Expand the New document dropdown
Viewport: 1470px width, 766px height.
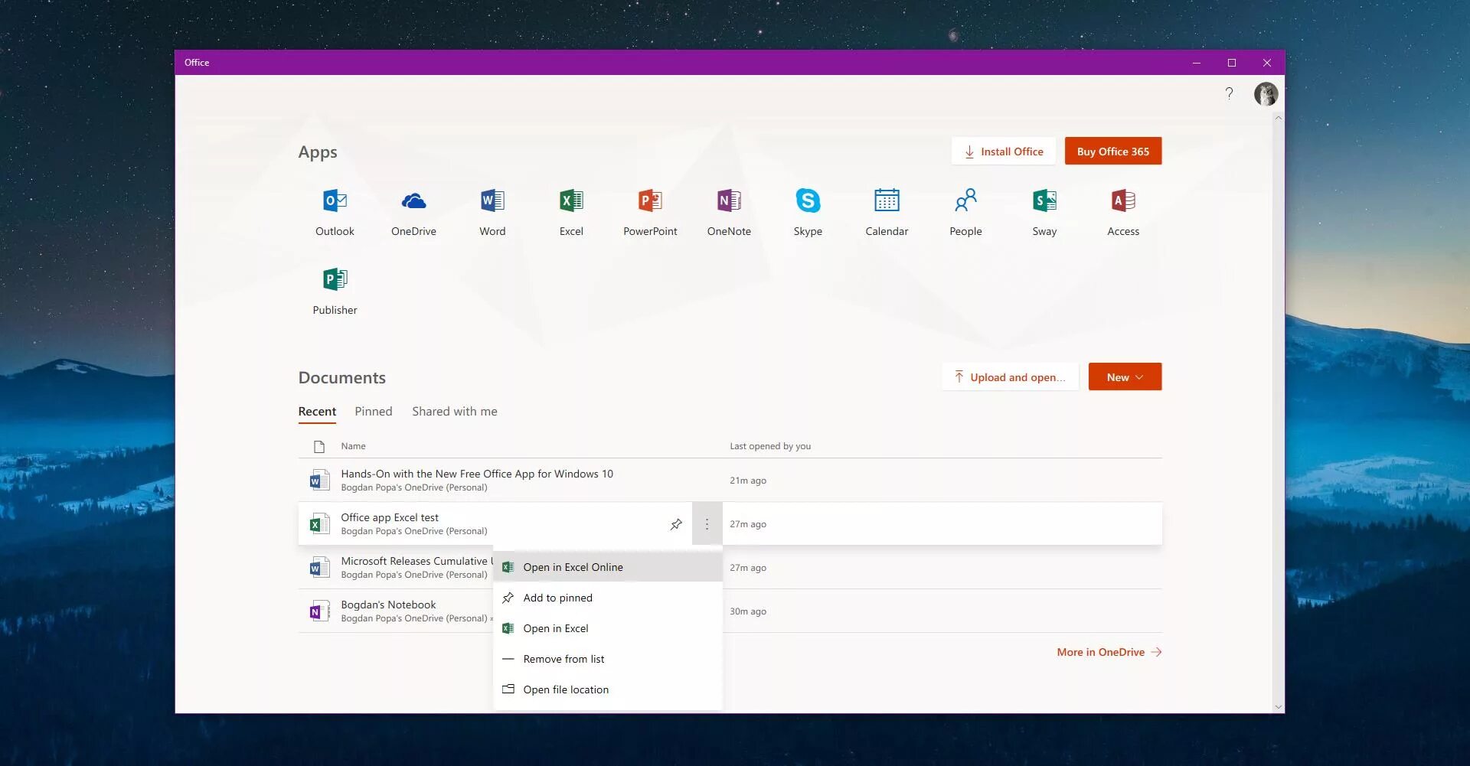point(1125,377)
